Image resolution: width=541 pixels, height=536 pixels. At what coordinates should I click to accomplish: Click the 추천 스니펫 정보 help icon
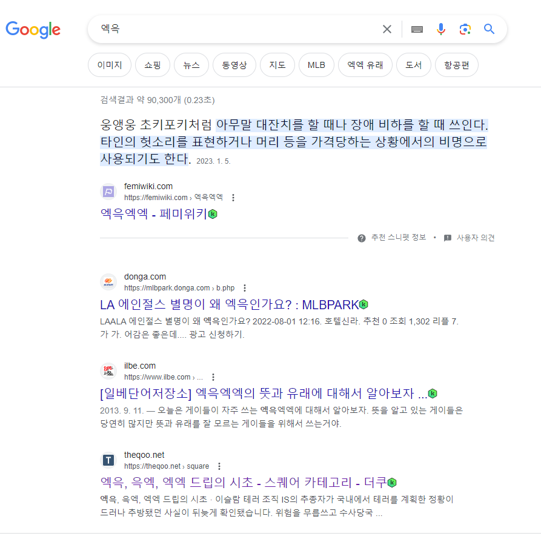(362, 238)
